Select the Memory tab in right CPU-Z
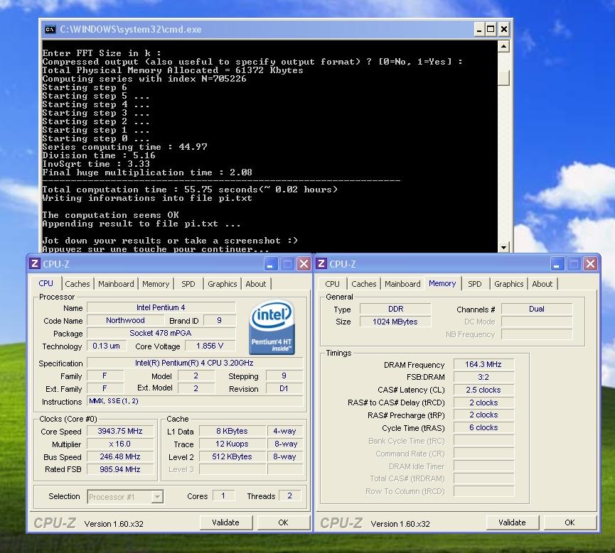 click(x=442, y=283)
